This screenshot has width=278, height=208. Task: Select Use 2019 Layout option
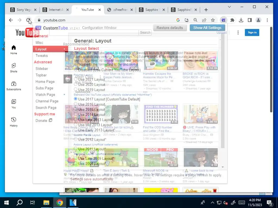click(76, 89)
